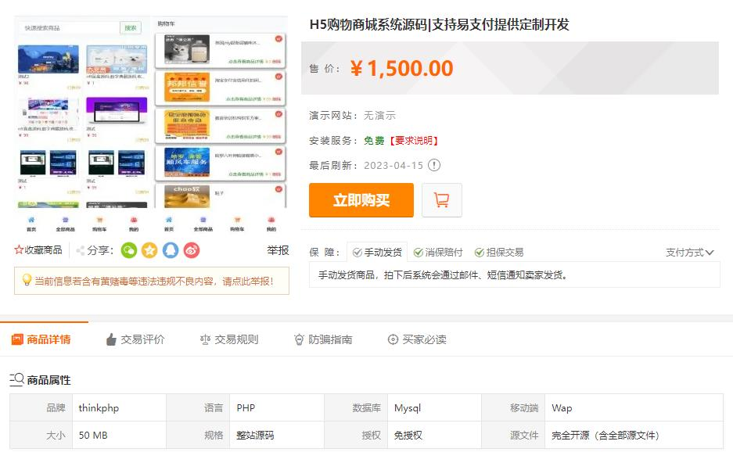Screen dimensions: 733x452
Task: Share to Weibo with the red icon
Action: point(192,250)
